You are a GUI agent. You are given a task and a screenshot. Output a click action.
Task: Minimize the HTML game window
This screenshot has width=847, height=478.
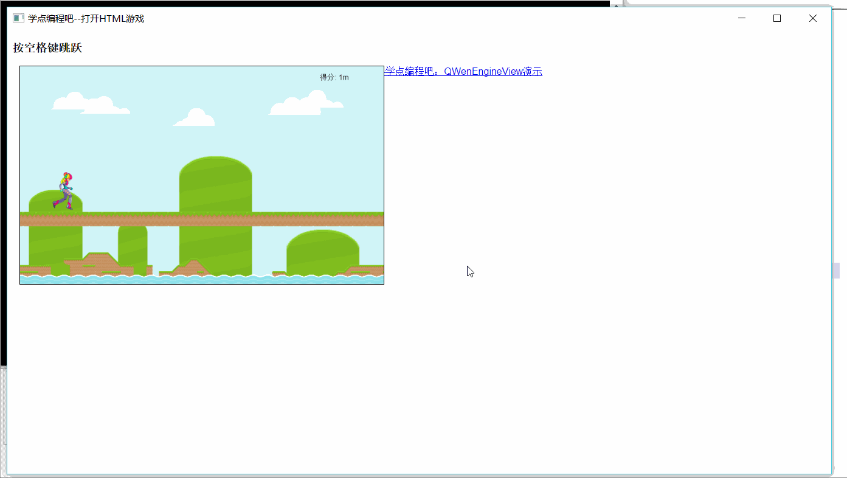point(742,18)
